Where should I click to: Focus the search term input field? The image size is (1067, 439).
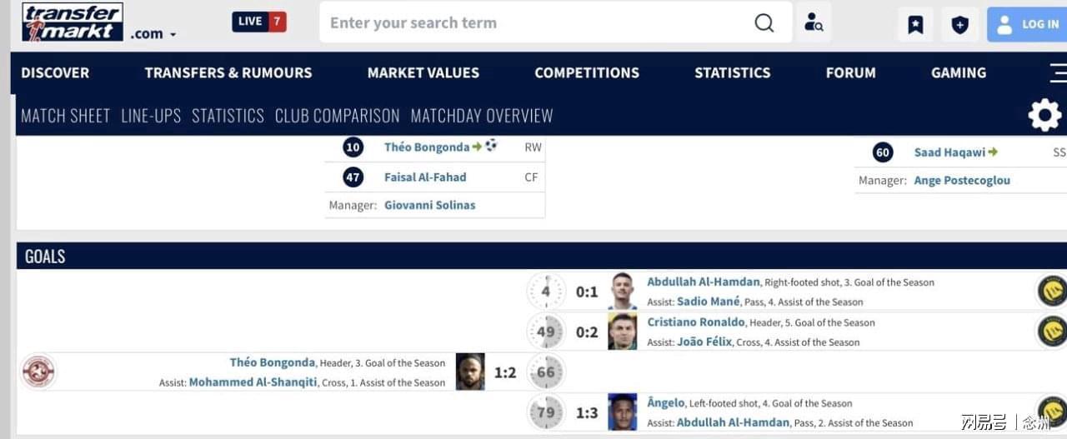click(x=538, y=22)
